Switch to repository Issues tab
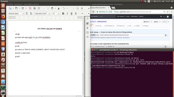174x97 pixels. pos(98,26)
